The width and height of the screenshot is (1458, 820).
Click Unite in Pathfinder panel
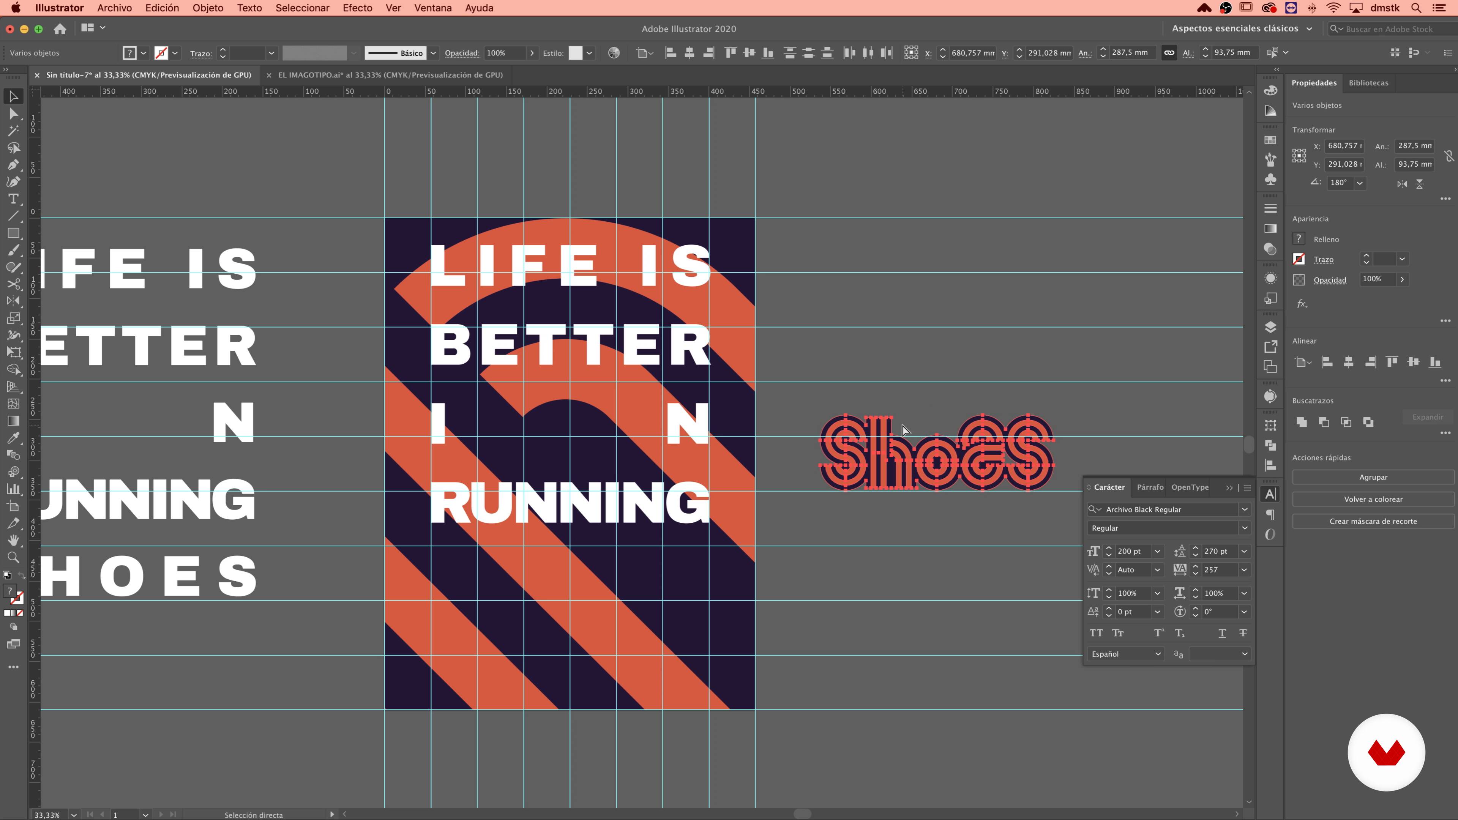pyautogui.click(x=1301, y=422)
